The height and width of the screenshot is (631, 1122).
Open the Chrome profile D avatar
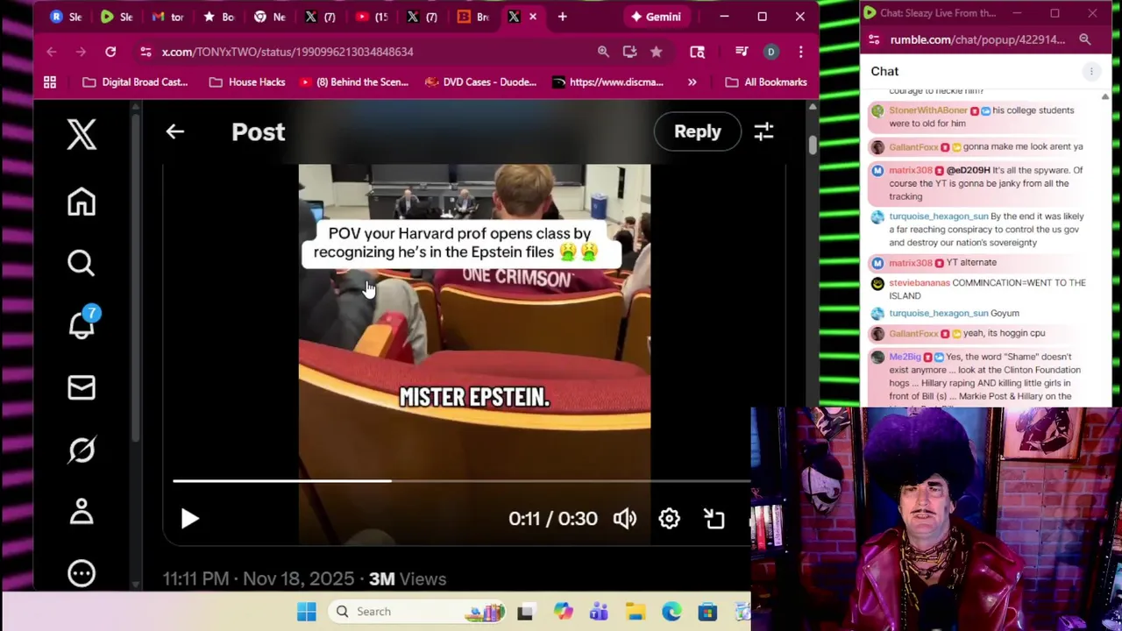pos(770,52)
